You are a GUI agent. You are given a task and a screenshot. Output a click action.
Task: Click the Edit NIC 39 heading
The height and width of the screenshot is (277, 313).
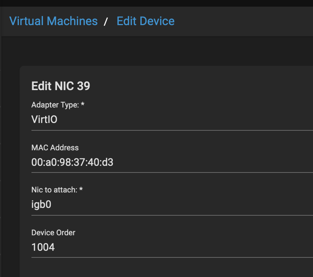point(61,86)
